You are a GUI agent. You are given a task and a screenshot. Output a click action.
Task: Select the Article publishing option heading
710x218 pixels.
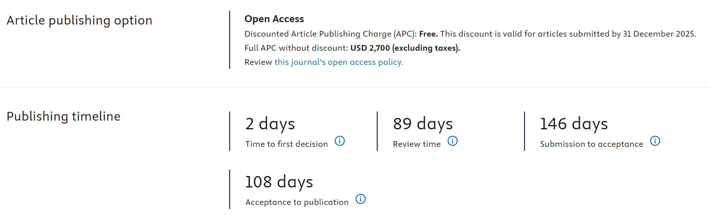(80, 20)
